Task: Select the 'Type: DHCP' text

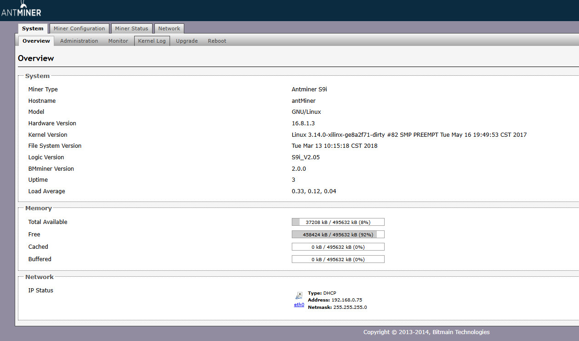Action: (322, 293)
